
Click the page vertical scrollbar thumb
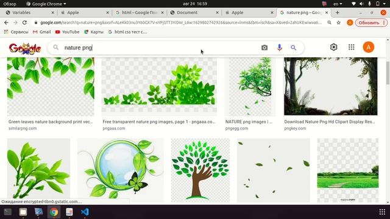tap(388, 73)
